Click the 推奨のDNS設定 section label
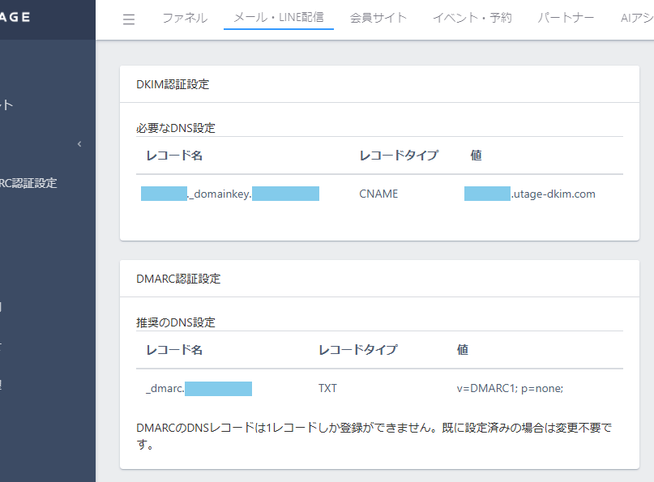The image size is (654, 482). point(176,322)
